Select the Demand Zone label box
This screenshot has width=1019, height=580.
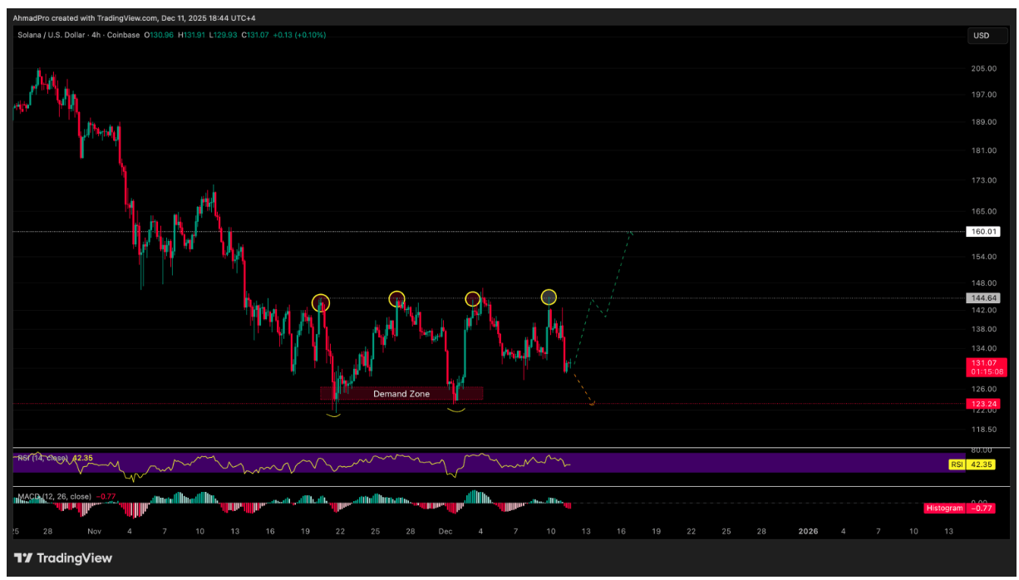tap(401, 393)
